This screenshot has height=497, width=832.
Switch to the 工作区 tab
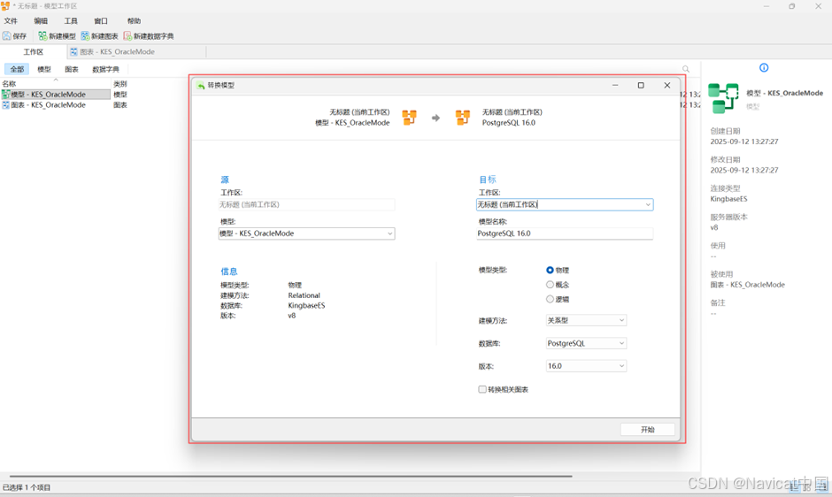click(x=34, y=52)
